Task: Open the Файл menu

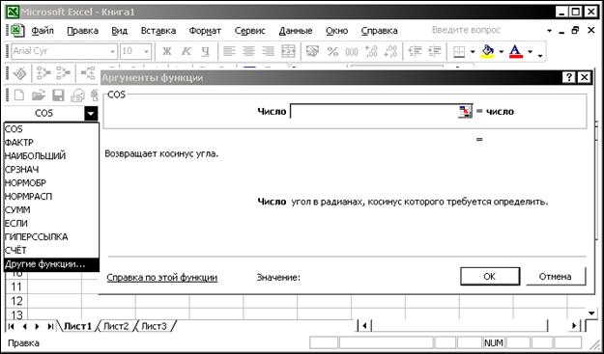Action: [43, 31]
